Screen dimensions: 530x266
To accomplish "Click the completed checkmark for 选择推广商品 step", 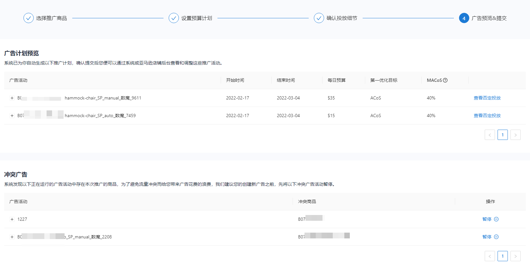I will tap(29, 18).
